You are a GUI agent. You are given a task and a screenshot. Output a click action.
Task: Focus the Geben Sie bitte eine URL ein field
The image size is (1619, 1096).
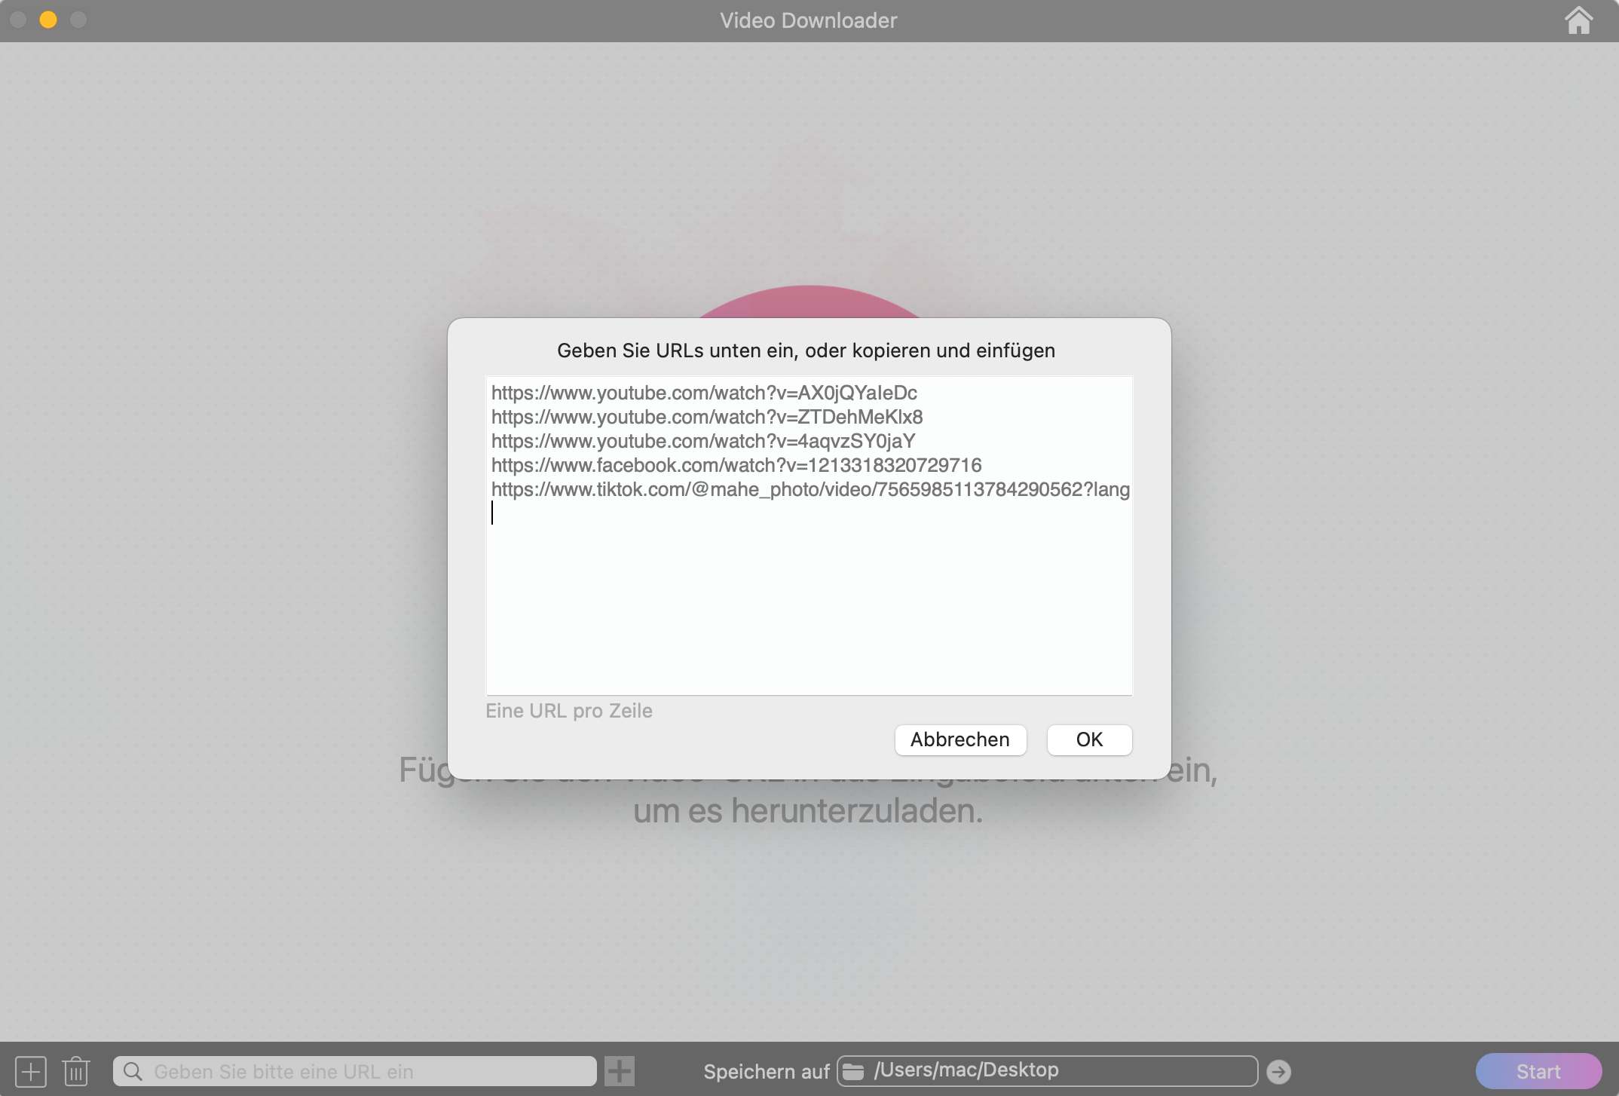point(354,1070)
